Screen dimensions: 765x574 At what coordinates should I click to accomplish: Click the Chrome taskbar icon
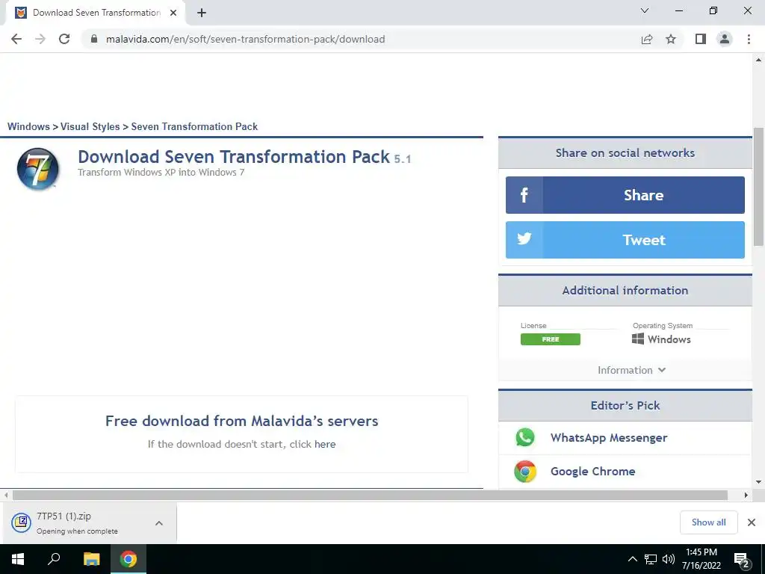(128, 559)
